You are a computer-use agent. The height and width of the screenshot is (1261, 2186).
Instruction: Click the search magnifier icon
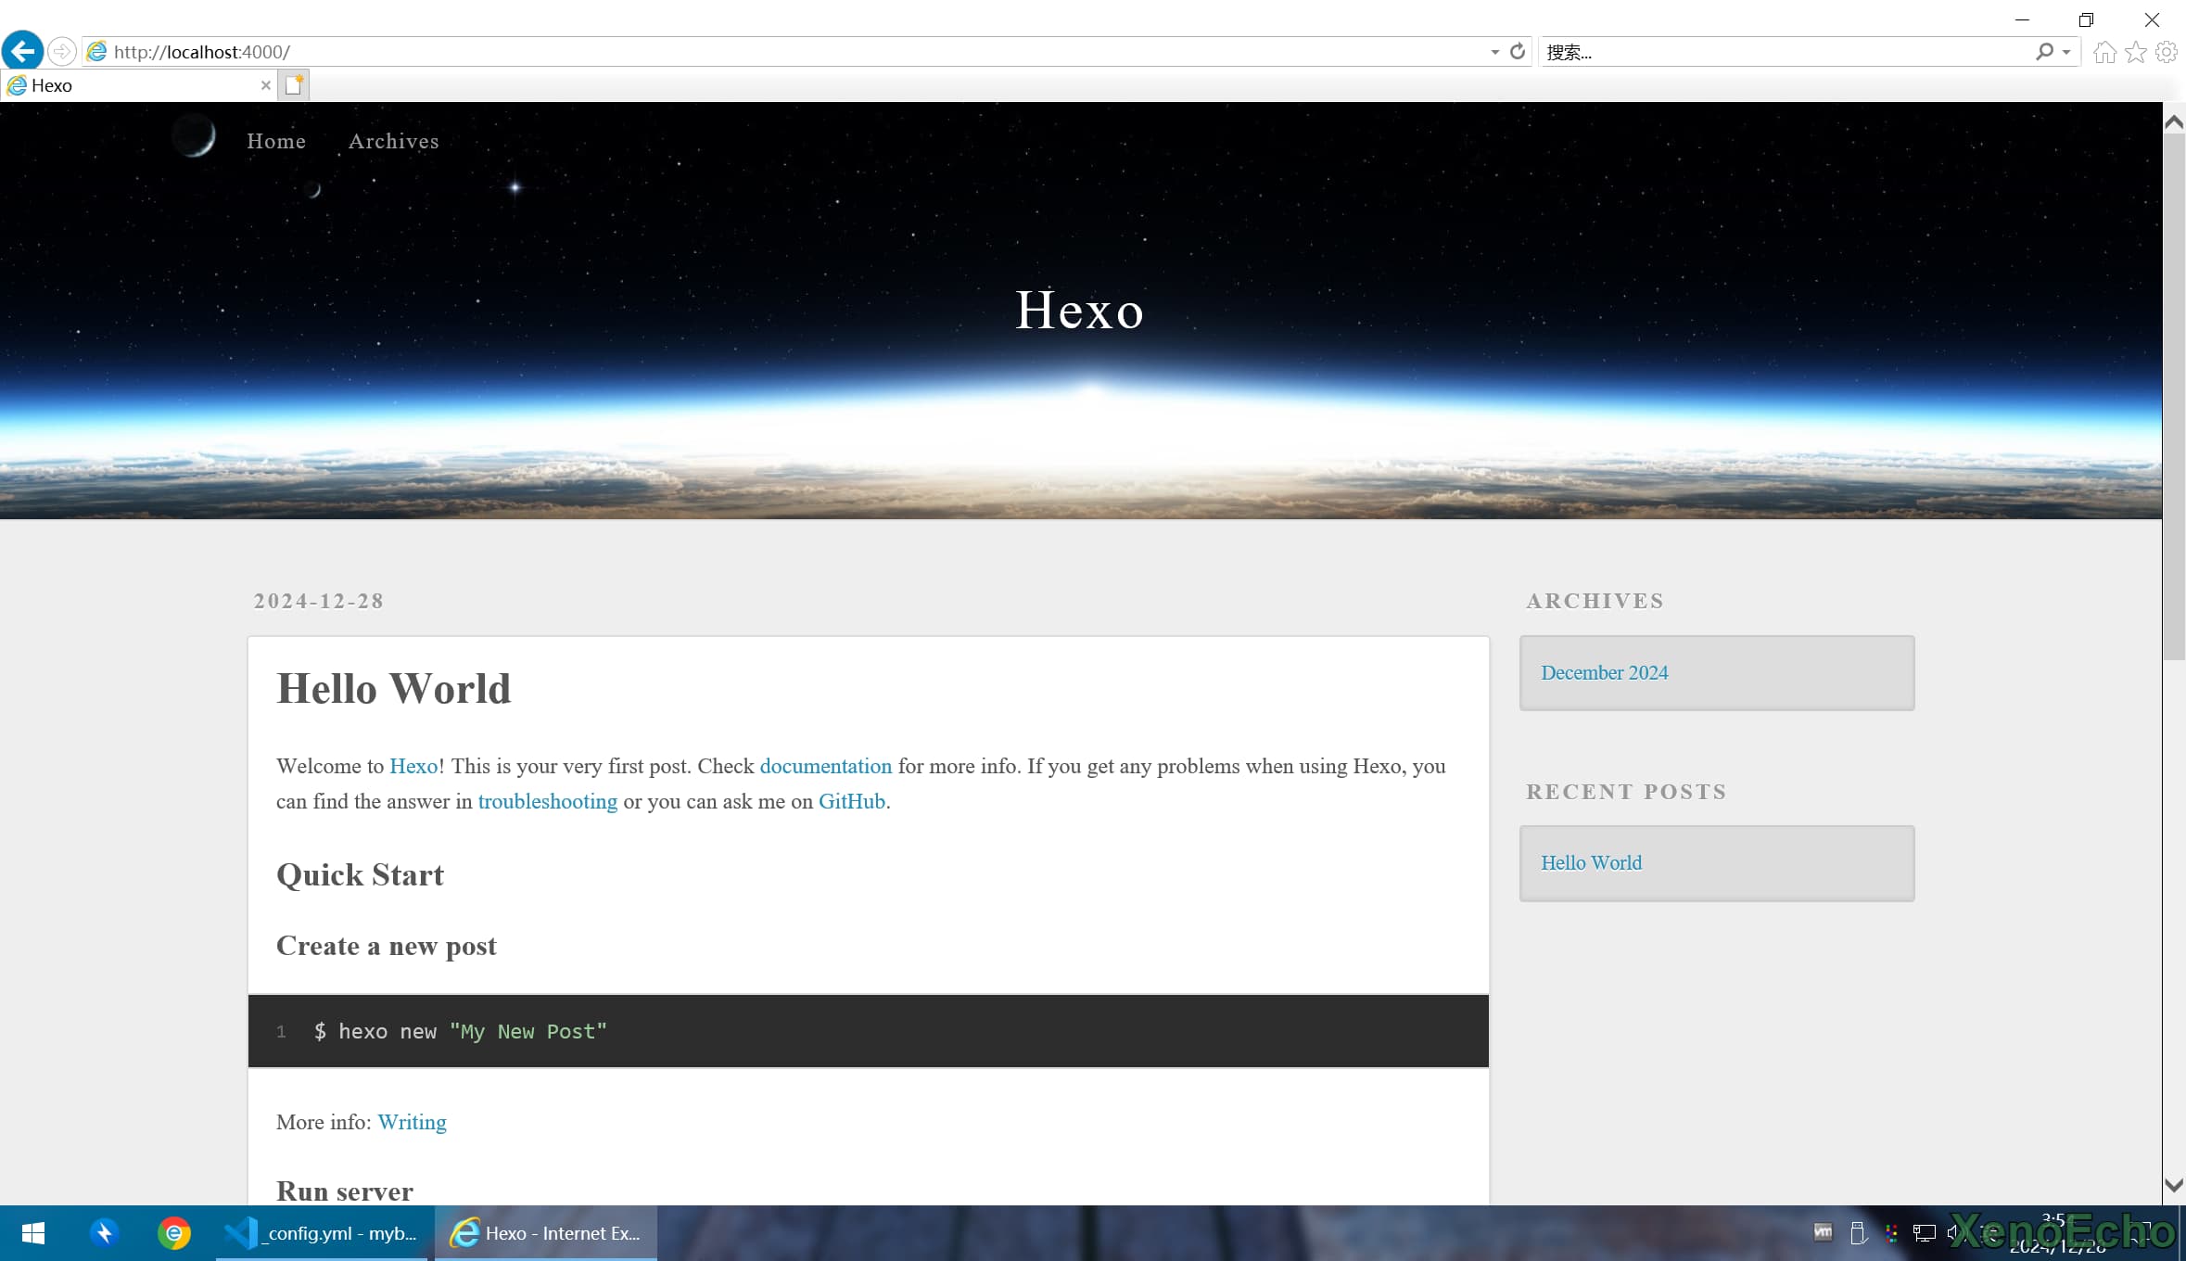2044,52
